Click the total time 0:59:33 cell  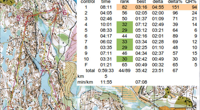tap(106, 70)
